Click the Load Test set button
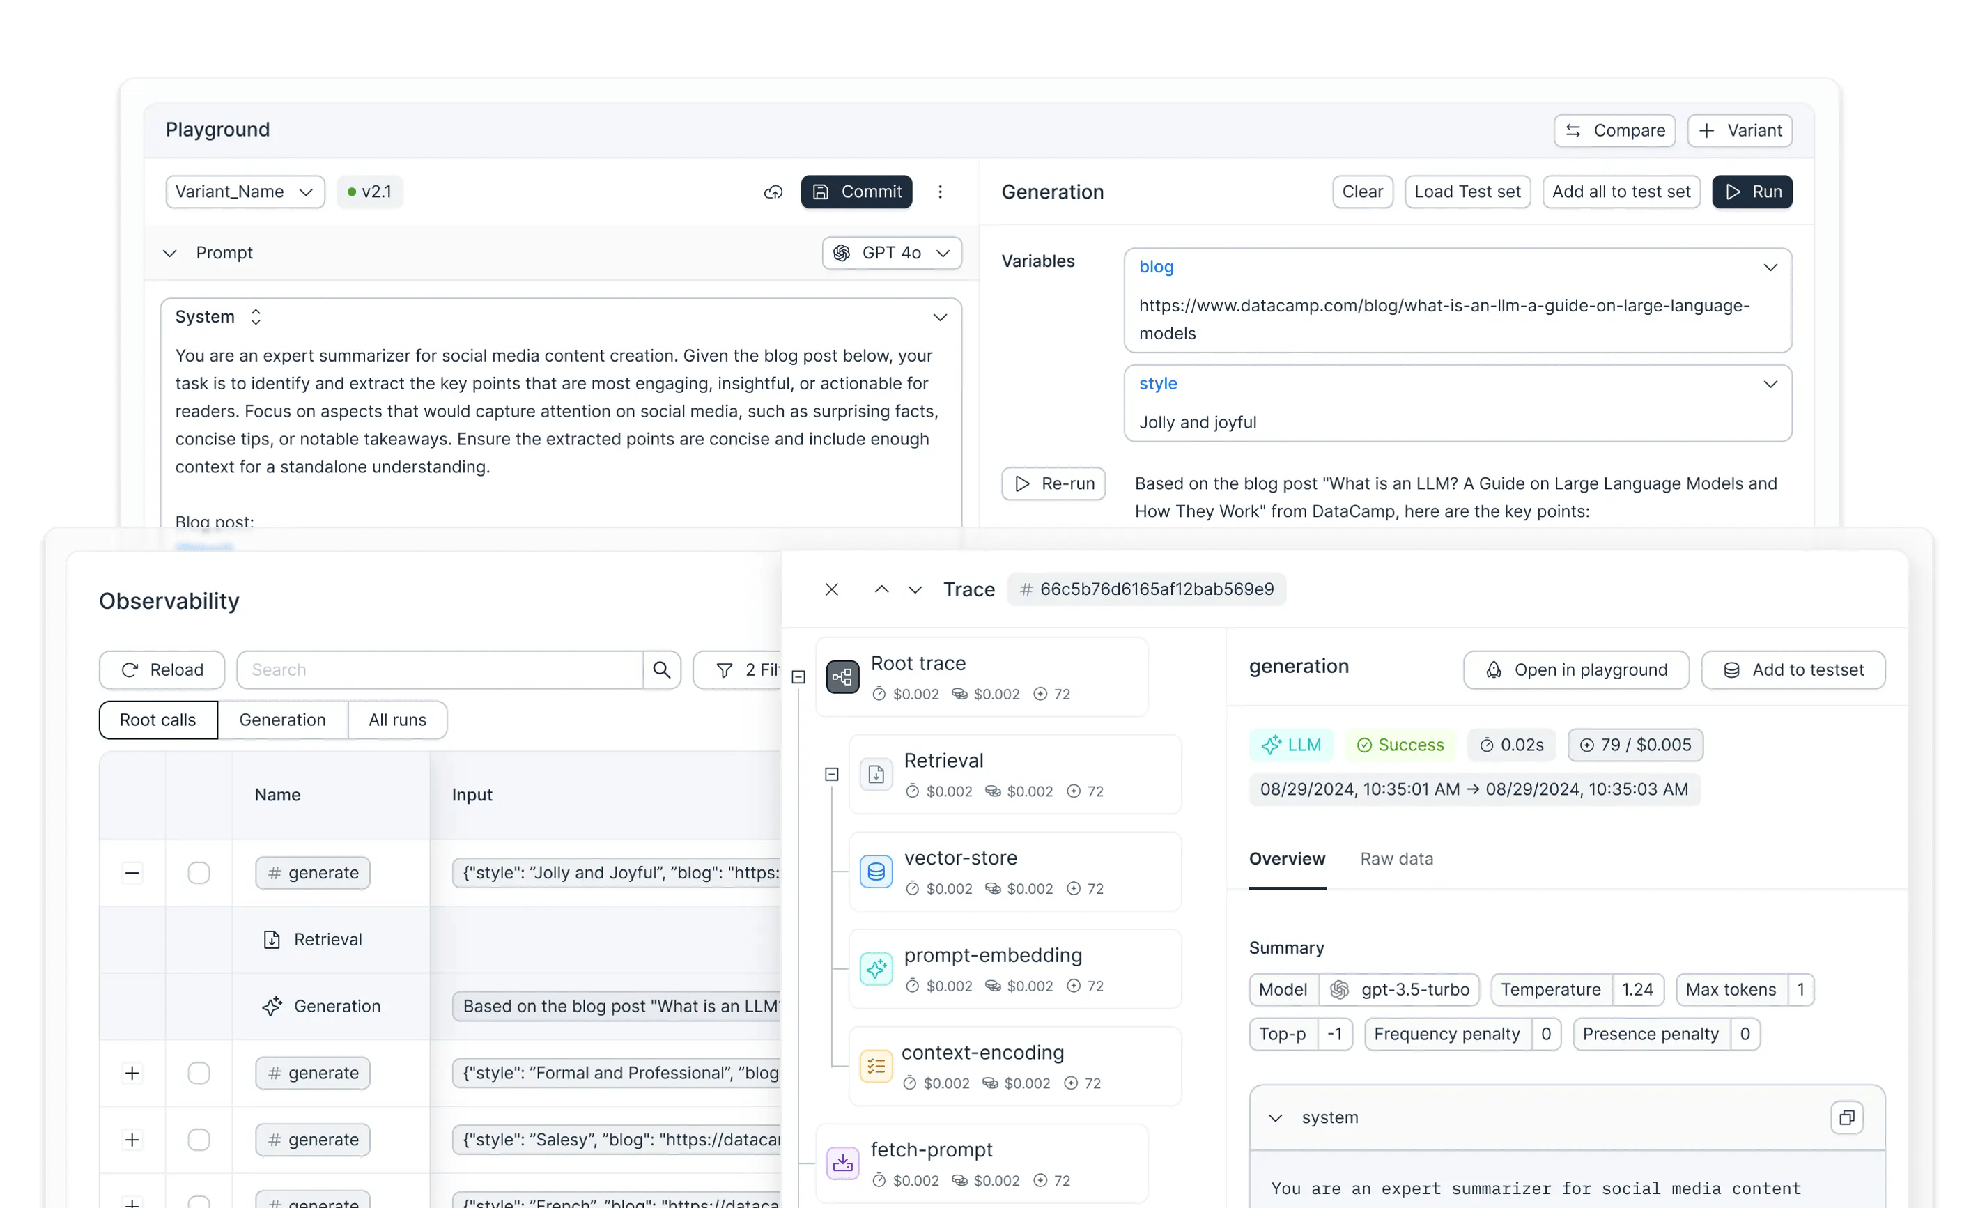Viewport: 1978px width, 1208px height. tap(1467, 192)
